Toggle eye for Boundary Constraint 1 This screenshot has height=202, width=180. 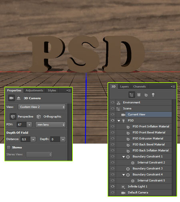tap(112, 156)
